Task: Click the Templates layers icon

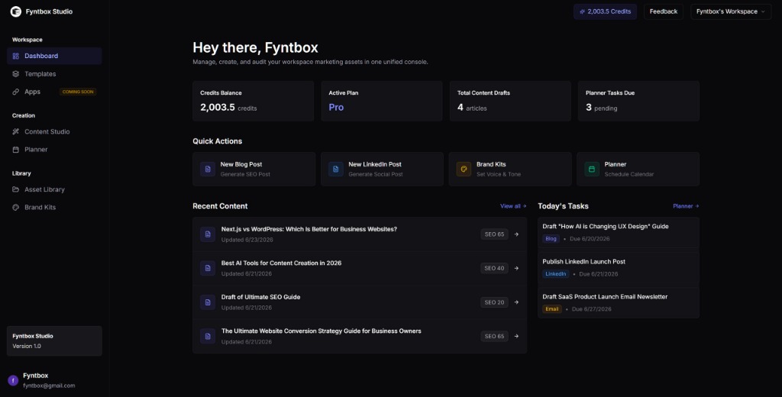Action: [x=15, y=74]
